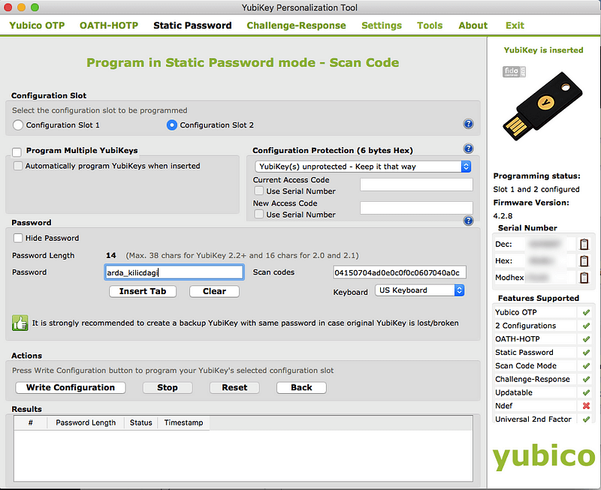Check Use Serial Number under Current Access Code
Screen dimensions: 601x490
(259, 191)
